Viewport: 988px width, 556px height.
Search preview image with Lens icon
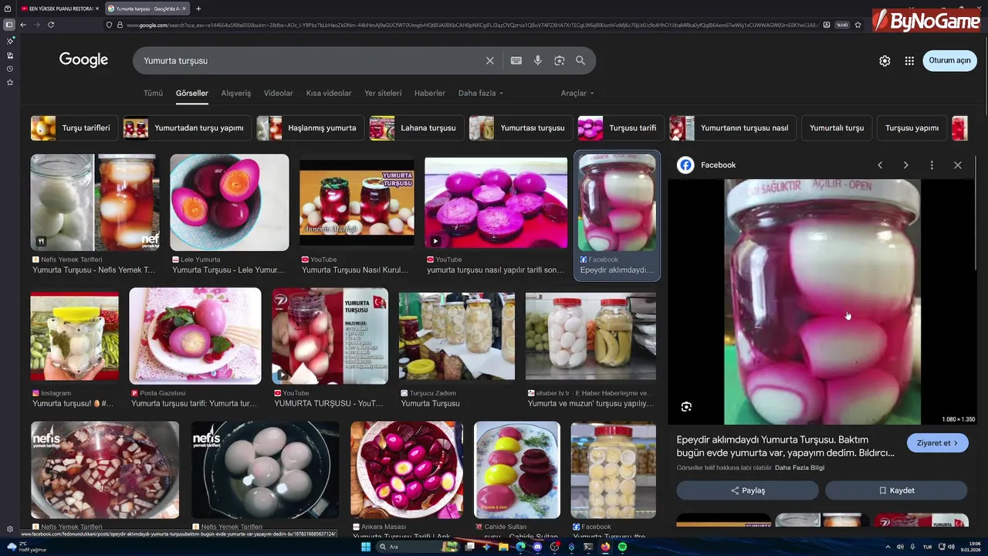pyautogui.click(x=686, y=407)
